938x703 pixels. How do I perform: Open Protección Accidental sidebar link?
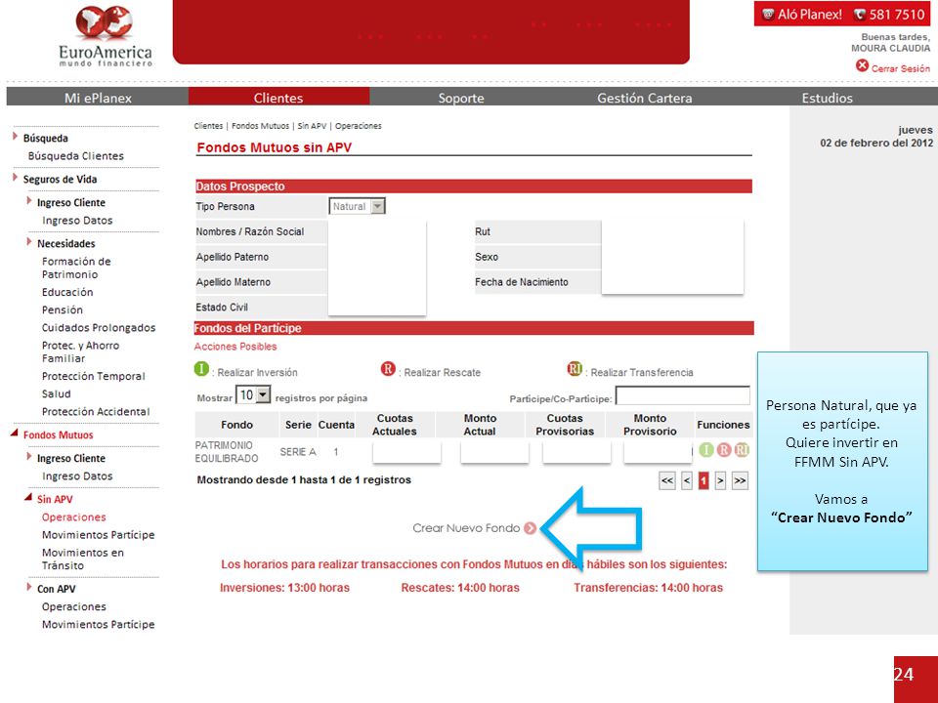coord(96,412)
